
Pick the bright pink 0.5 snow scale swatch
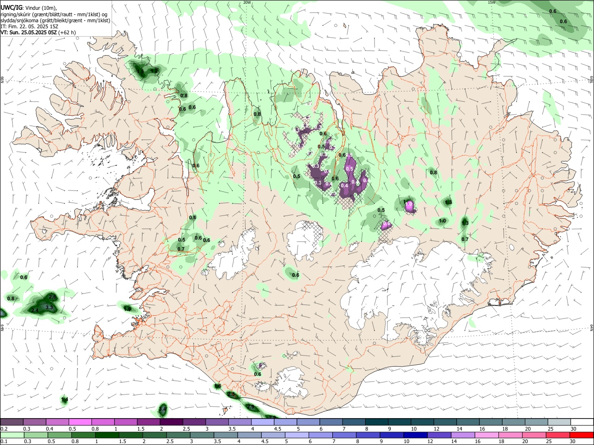(80, 422)
